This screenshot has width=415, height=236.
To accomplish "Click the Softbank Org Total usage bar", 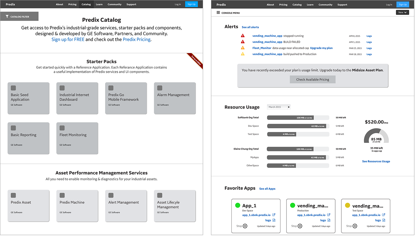I will (298, 118).
